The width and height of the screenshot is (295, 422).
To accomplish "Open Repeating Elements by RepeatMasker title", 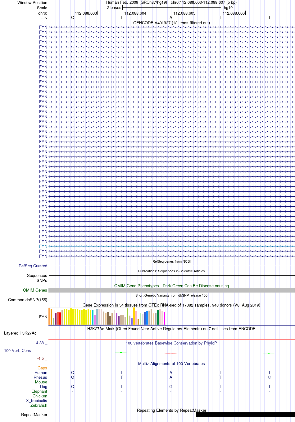I will pyautogui.click(x=171, y=410).
